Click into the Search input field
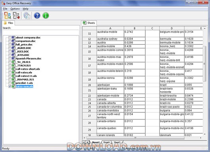The image size is (210, 152). (41, 32)
